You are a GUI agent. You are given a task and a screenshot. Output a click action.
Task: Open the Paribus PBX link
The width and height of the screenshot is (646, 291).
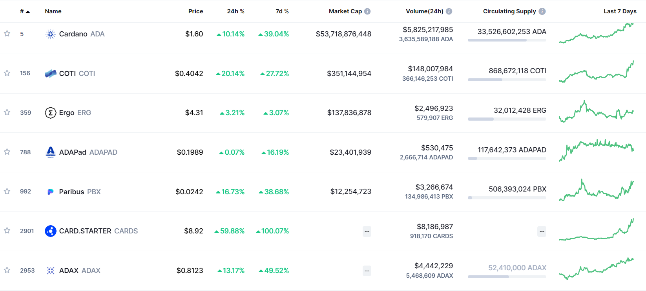click(x=80, y=192)
